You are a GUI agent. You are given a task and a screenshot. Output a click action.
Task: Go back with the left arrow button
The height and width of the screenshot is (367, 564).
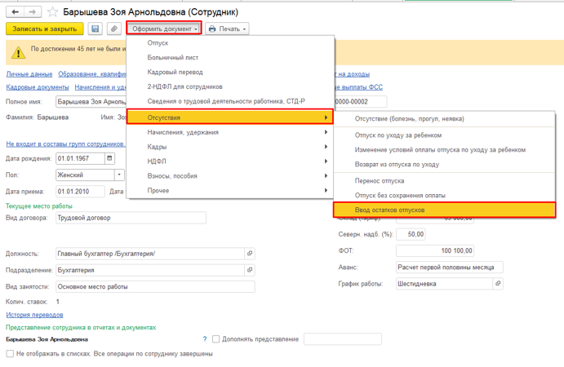[16, 12]
